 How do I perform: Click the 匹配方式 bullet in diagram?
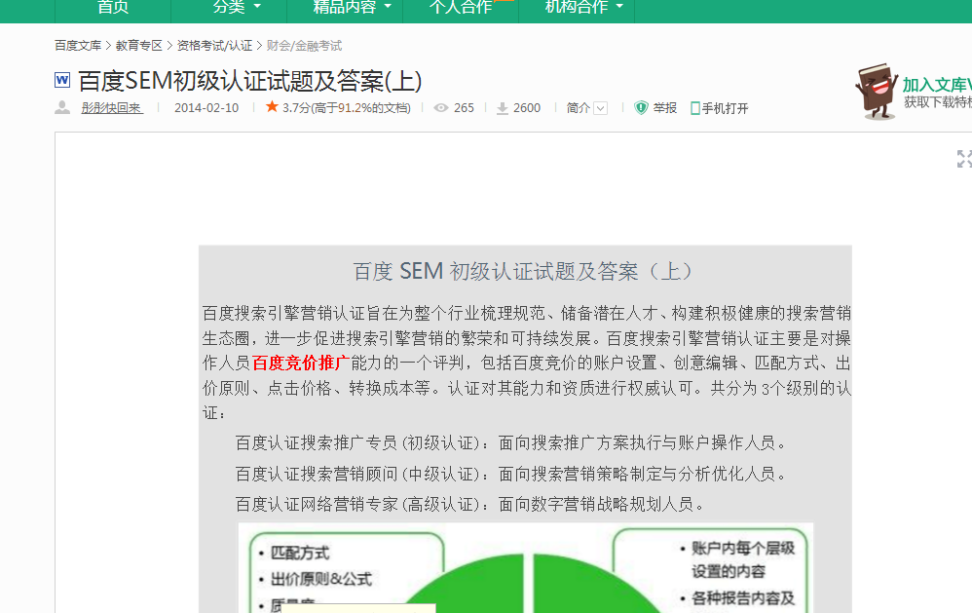click(x=299, y=553)
